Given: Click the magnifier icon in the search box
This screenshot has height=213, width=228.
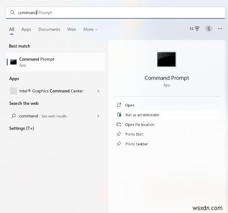Looking at the screenshot, I should click(x=13, y=13).
